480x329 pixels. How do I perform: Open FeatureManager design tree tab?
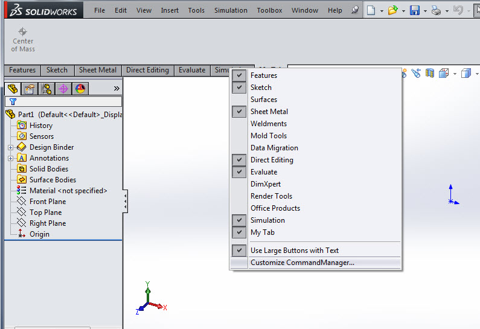(x=13, y=89)
